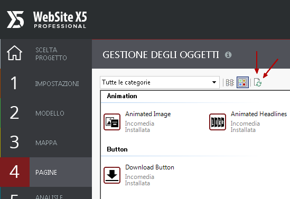290x199 pixels.
Task: Click the refresh objects list icon
Action: click(x=258, y=82)
